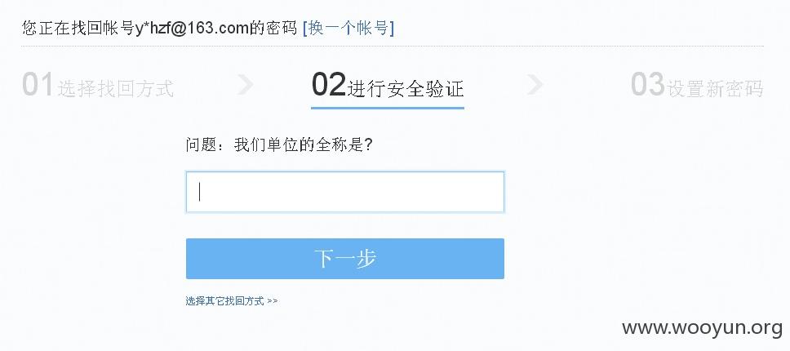The width and height of the screenshot is (790, 351).
Task: Click the blue underline beneath step 02
Action: pos(387,107)
